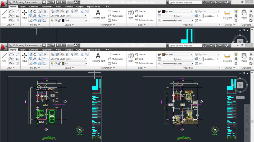The width and height of the screenshot is (254, 142).
Task: Select the Scale tool in lower window
Action: click(30, 59)
